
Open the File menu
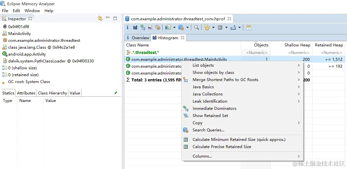pos(5,10)
